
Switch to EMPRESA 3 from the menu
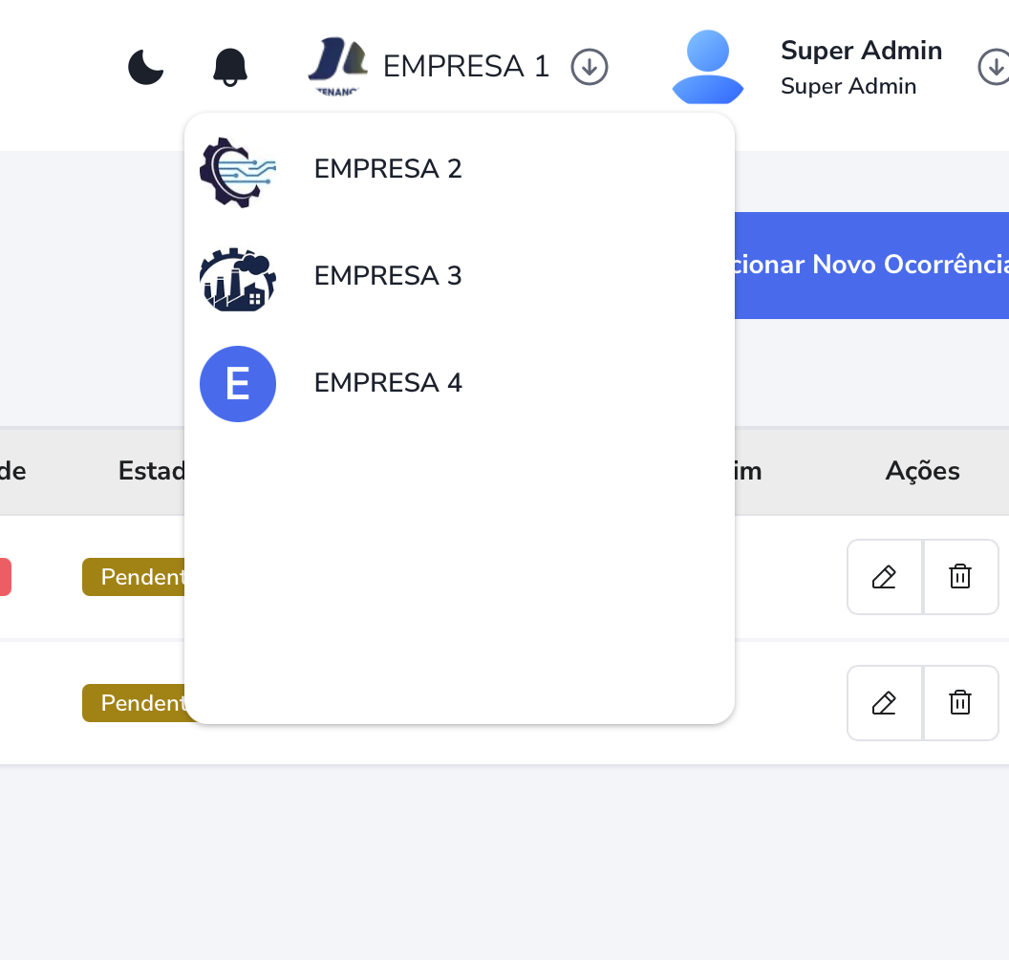coord(387,275)
